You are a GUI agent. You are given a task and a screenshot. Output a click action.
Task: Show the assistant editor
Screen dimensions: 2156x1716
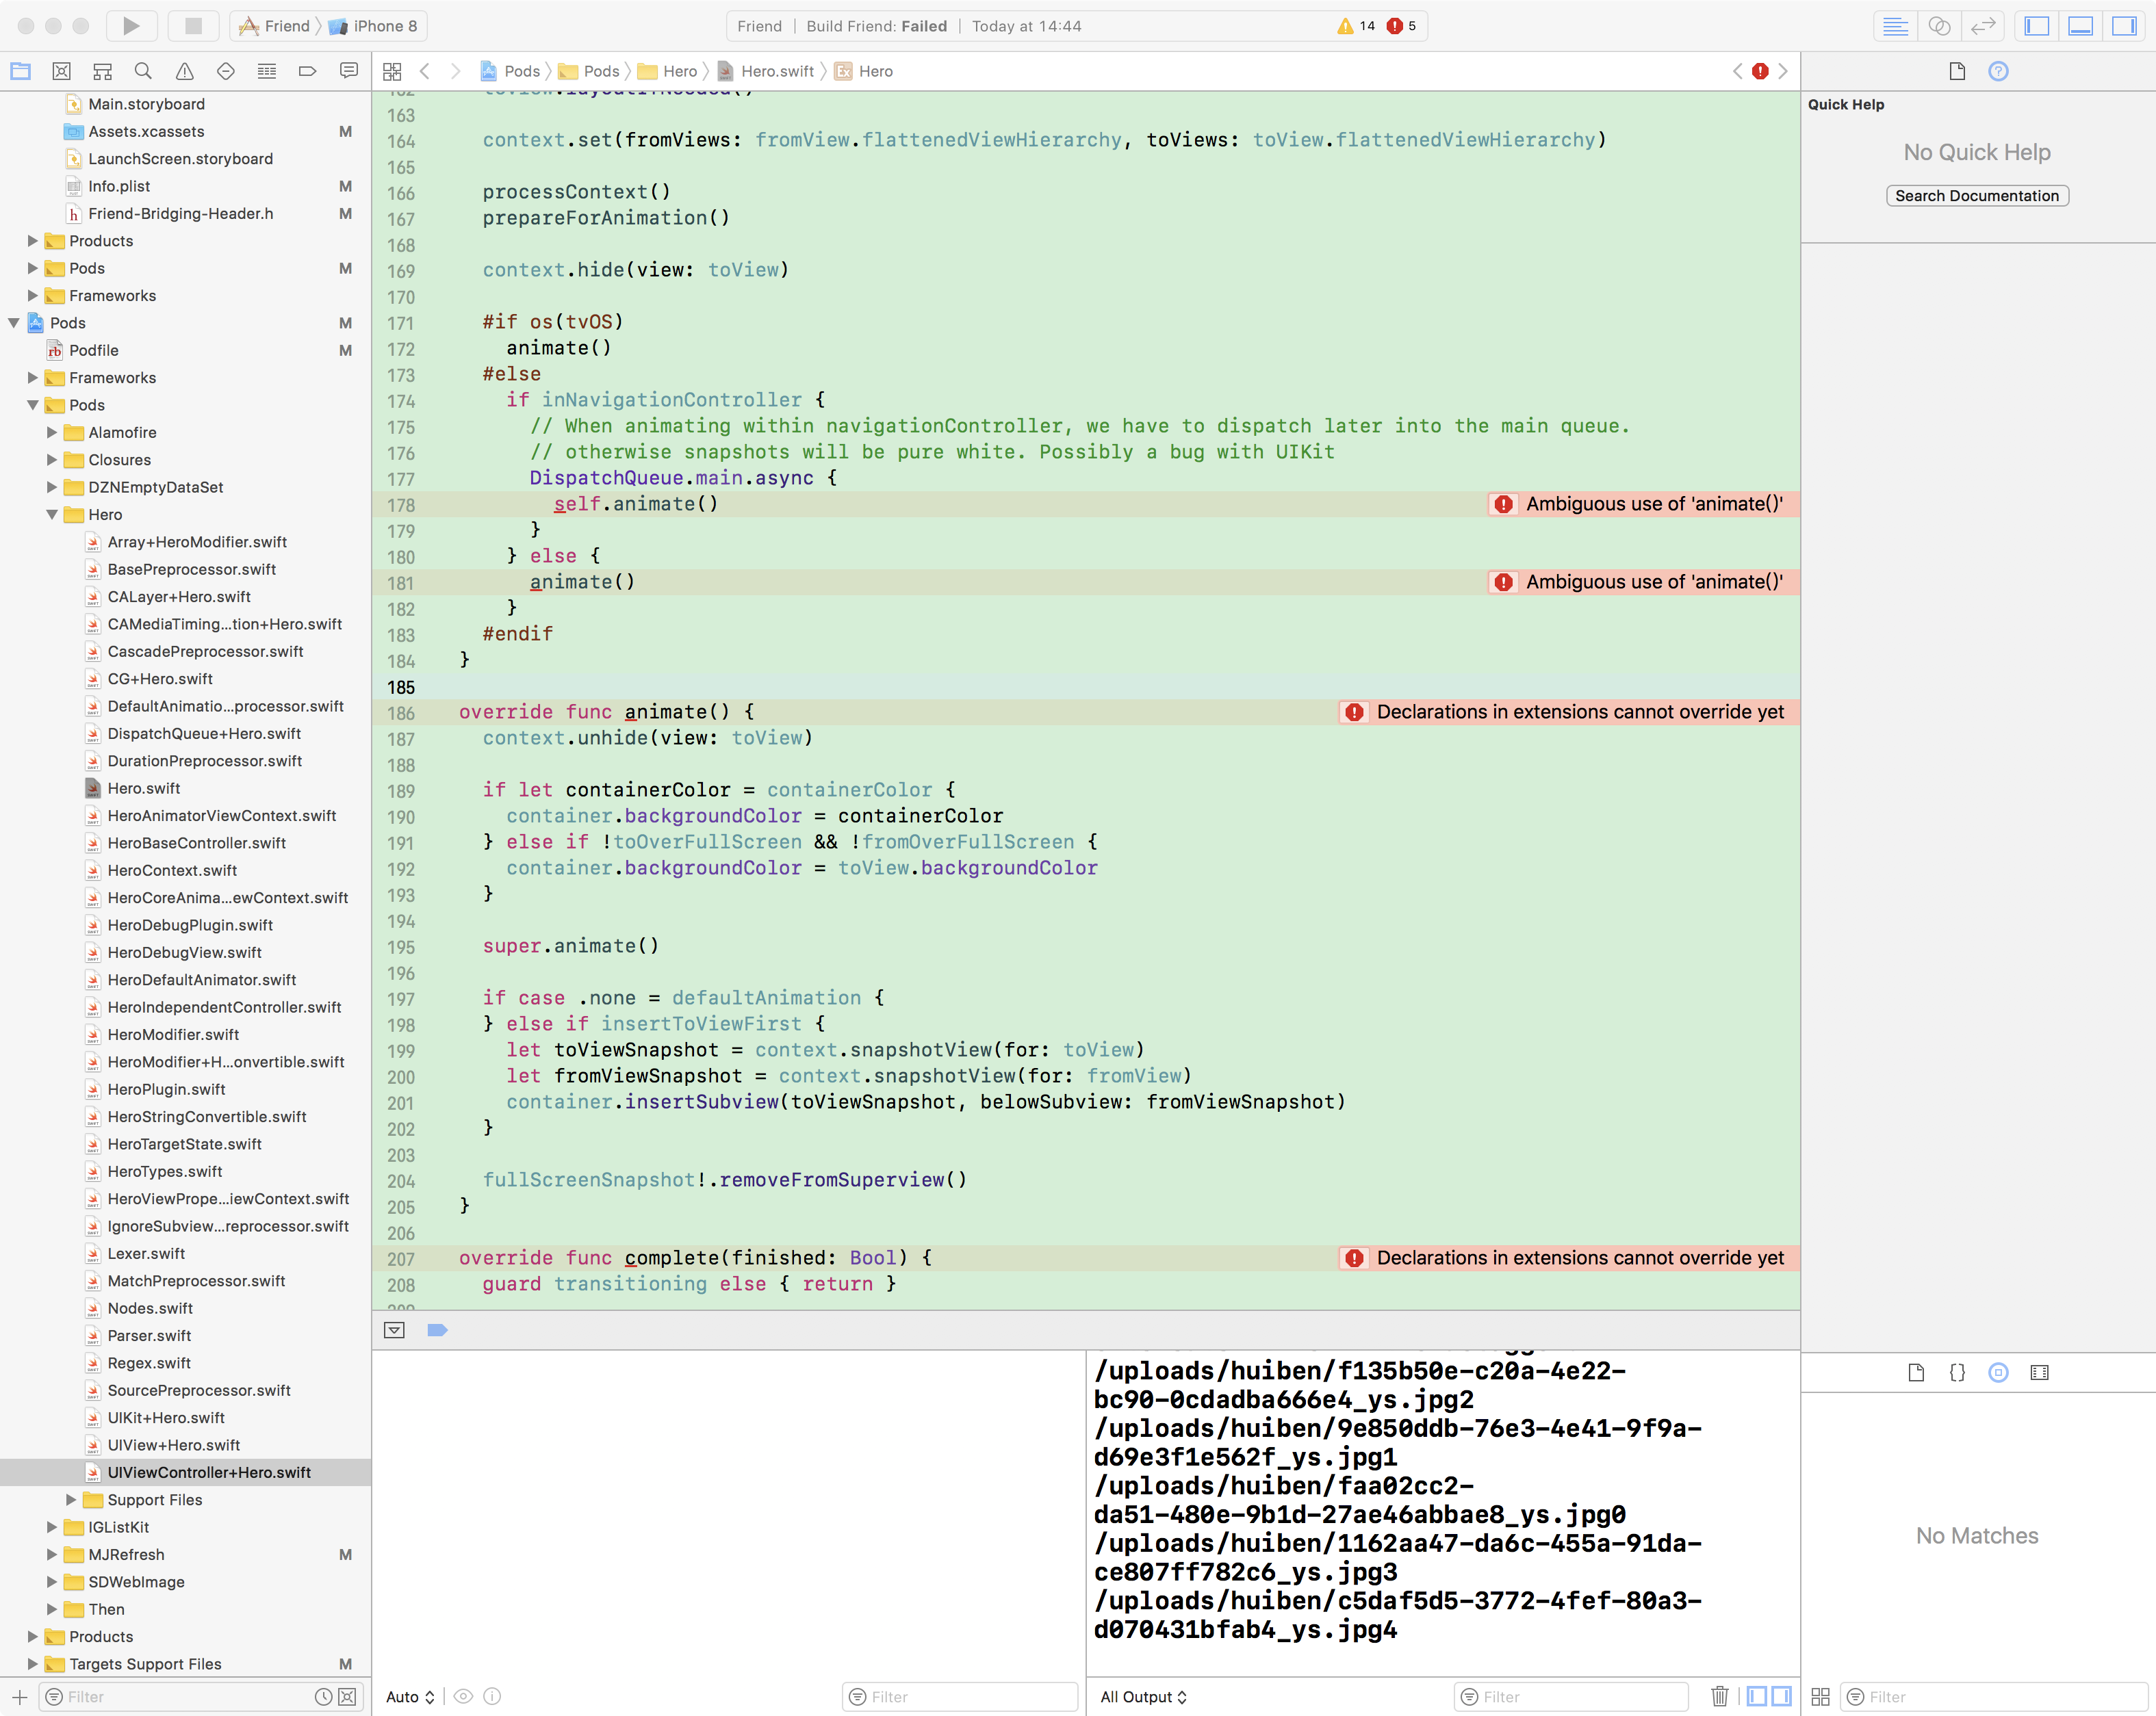[x=1939, y=26]
